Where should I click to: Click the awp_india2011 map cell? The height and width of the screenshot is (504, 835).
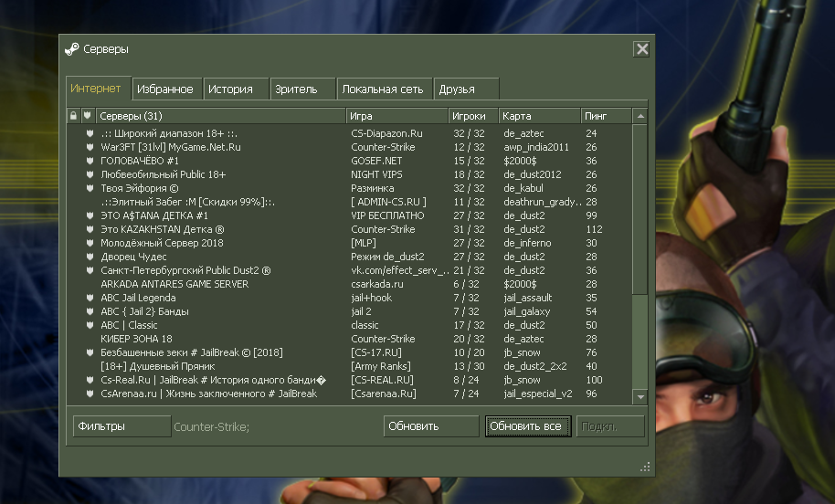click(536, 147)
